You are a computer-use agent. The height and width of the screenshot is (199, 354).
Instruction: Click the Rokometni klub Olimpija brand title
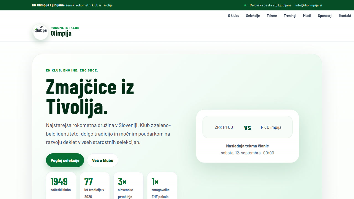click(x=65, y=32)
